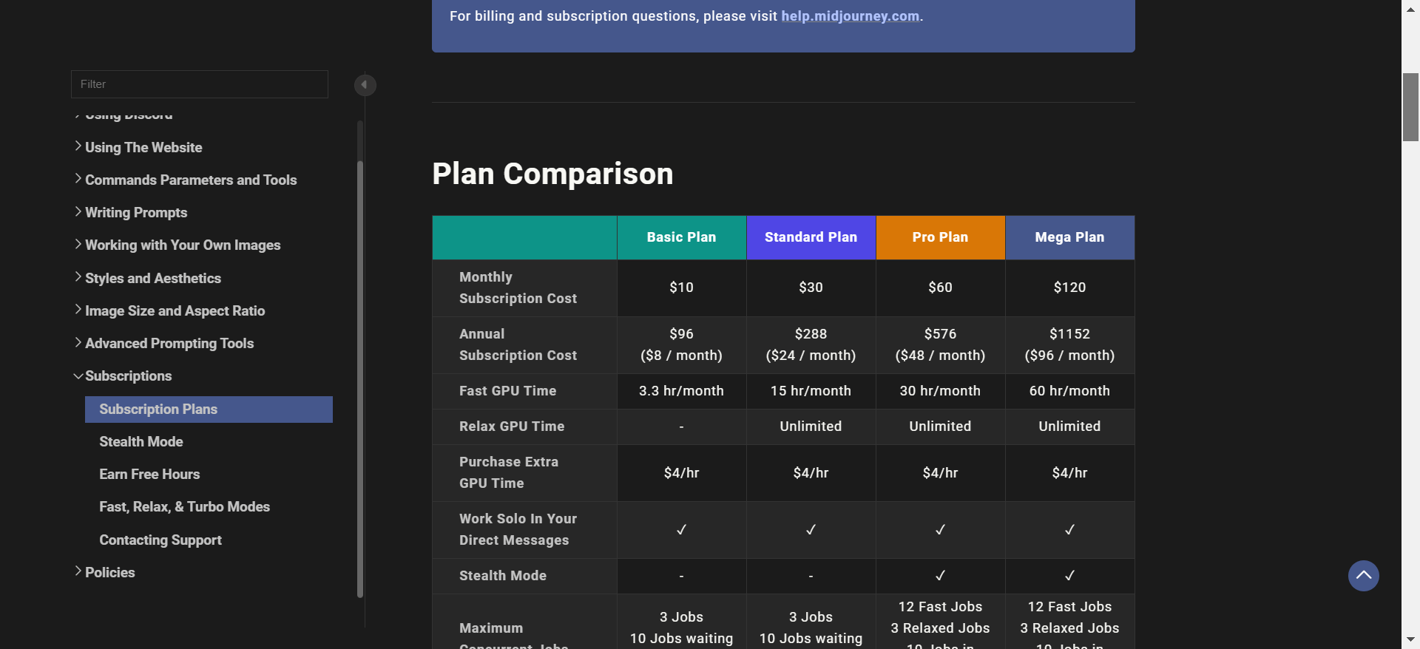This screenshot has width=1420, height=649.
Task: Click the 15 hr/month cell
Action: click(x=811, y=391)
